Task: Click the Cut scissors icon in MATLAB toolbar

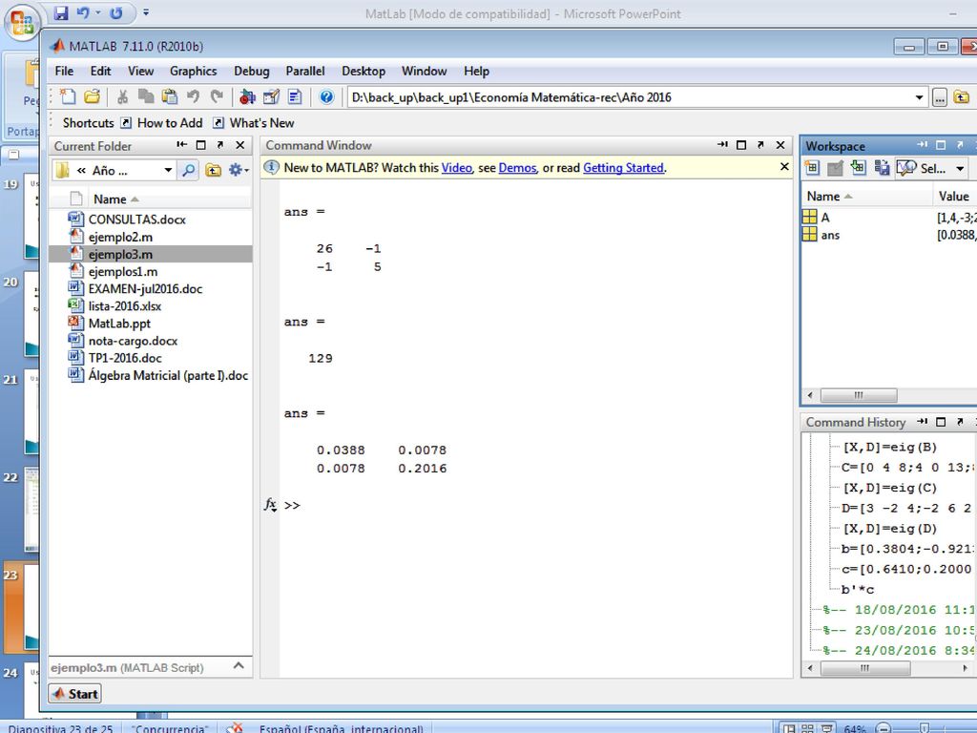Action: point(122,96)
